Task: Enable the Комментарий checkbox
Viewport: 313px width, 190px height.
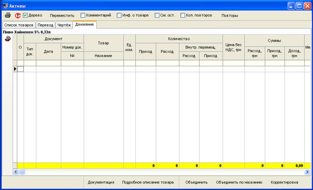Action: tap(83, 15)
